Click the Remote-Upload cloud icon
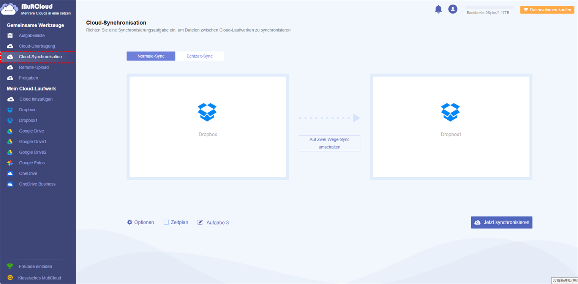The image size is (578, 284). click(x=10, y=67)
